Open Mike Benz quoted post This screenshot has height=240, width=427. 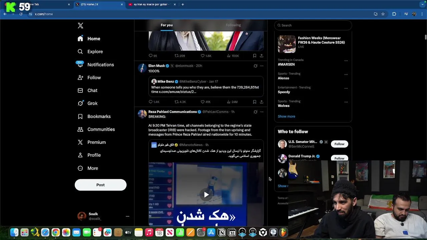(206, 86)
